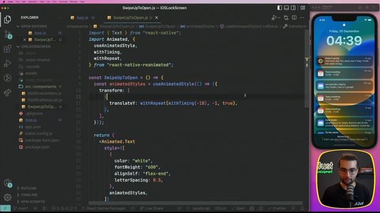Screen dimensions: 380x213
Task: Split the editor to the right
Action: point(294,18)
